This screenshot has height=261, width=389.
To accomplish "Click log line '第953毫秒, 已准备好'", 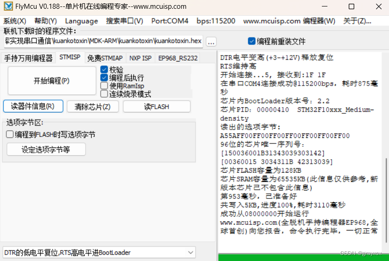I will 258,196.
